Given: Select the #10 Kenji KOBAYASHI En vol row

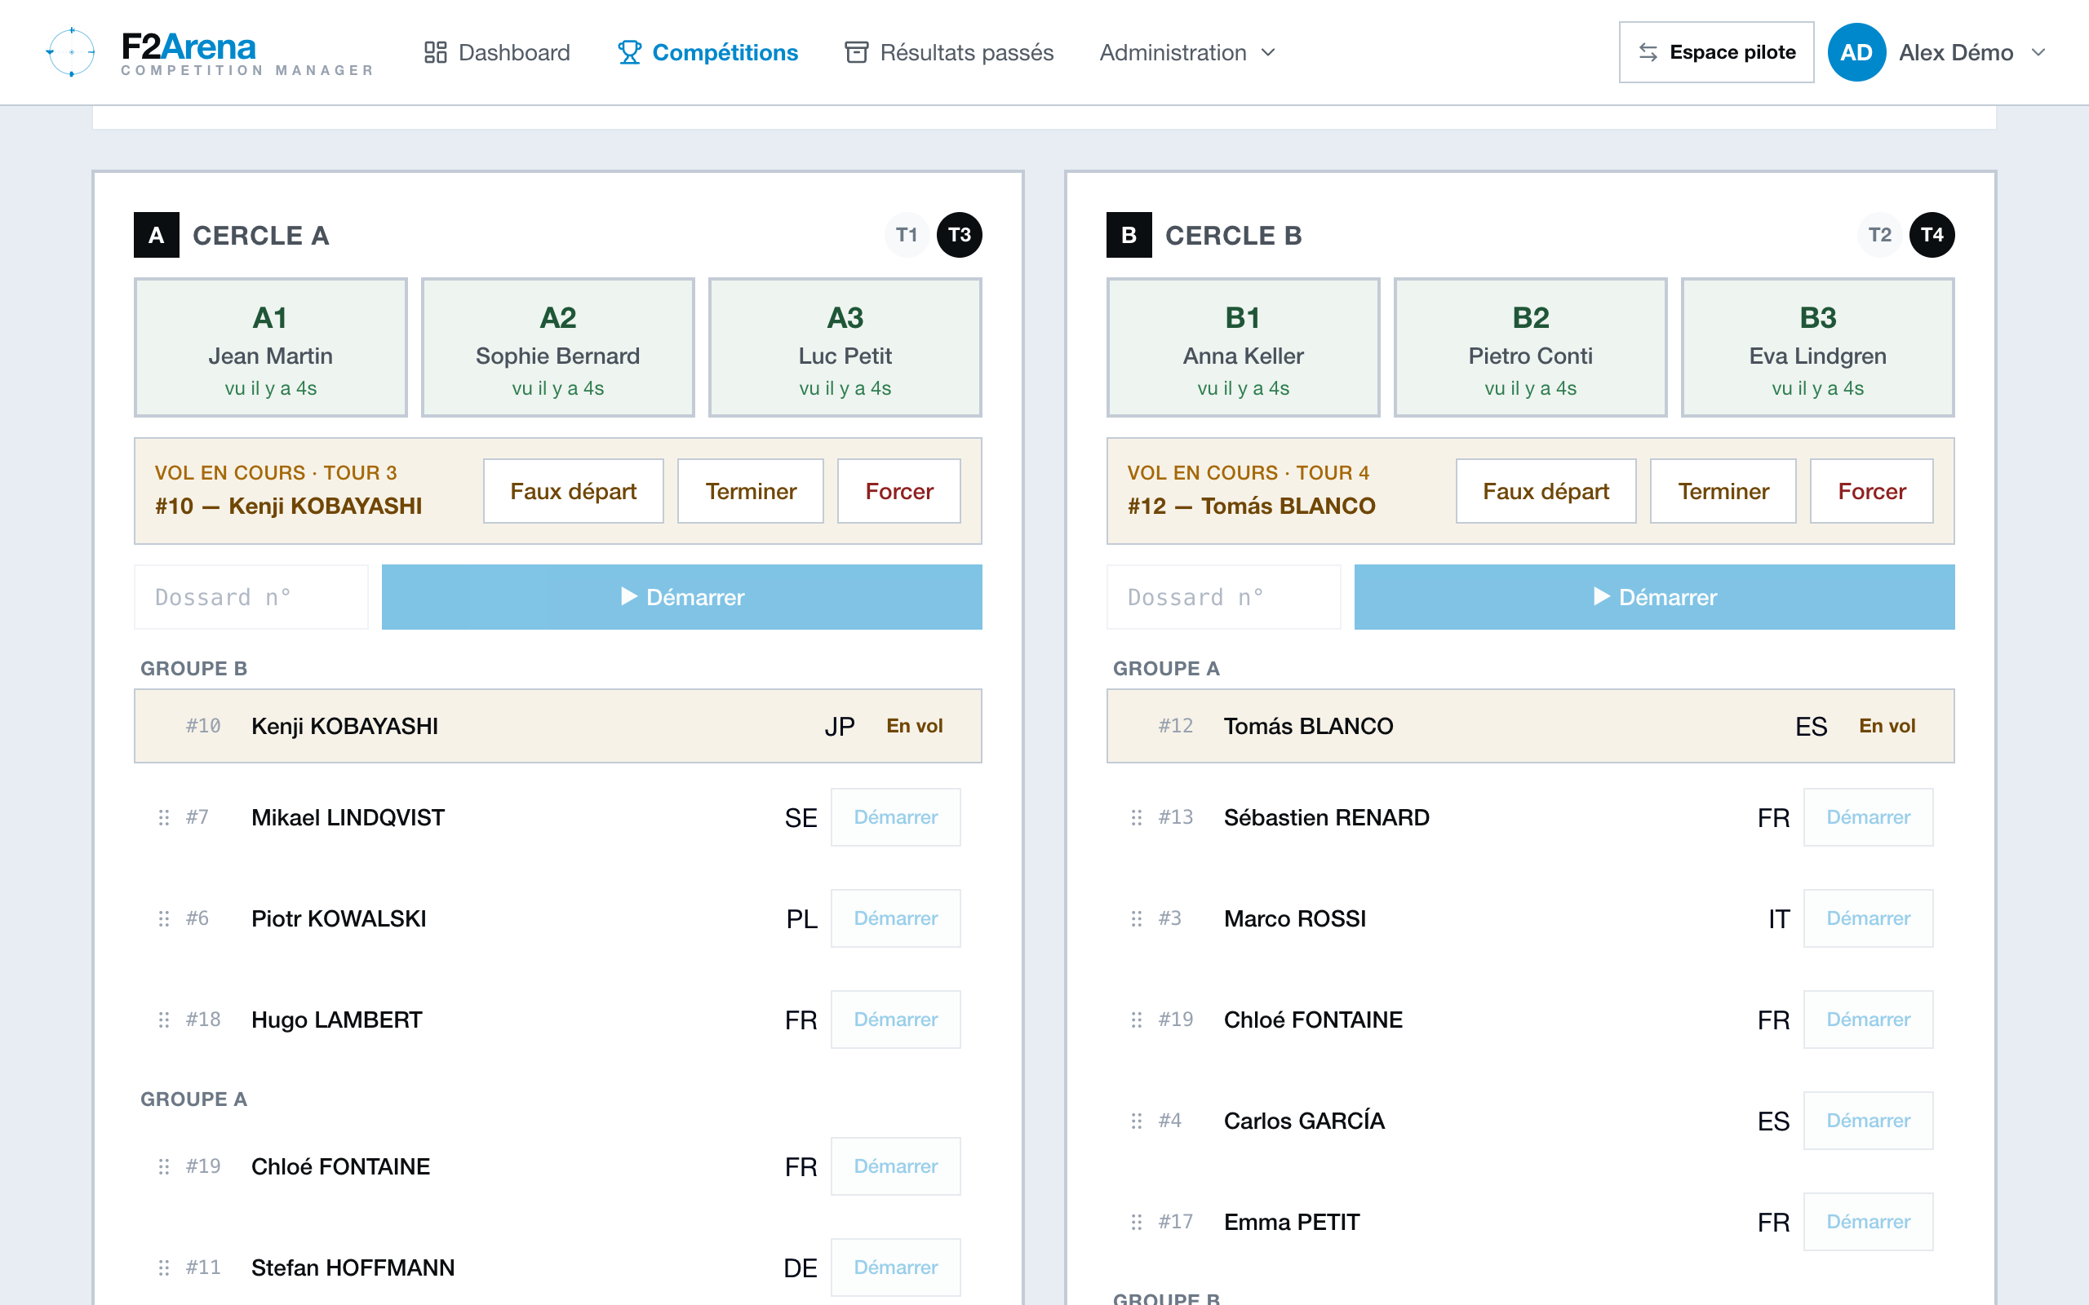Looking at the screenshot, I should (x=557, y=726).
